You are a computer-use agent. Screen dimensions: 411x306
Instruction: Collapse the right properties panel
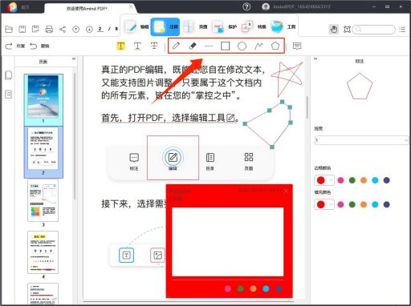click(x=315, y=58)
